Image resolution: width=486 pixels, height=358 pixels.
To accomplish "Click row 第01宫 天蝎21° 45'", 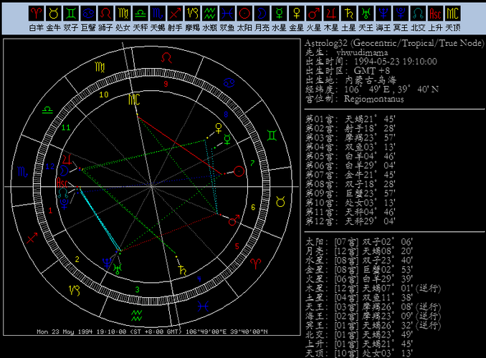I will 351,120.
